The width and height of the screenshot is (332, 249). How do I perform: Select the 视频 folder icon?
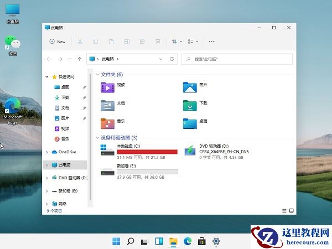point(107,87)
